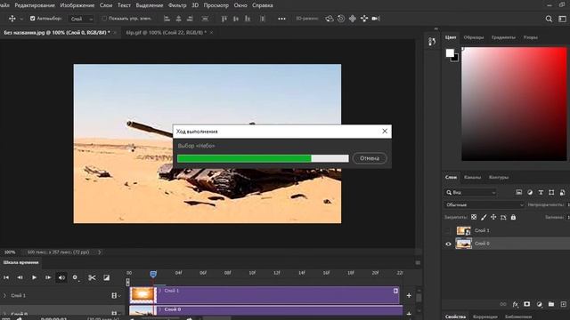Screen dimensions: 570x320
Task: Open the timeline settings gear icon
Action: pyautogui.click(x=75, y=277)
